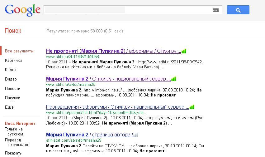The height and width of the screenshot is (157, 265).
Task: Select the Все результаты filter
Action: pos(19,51)
